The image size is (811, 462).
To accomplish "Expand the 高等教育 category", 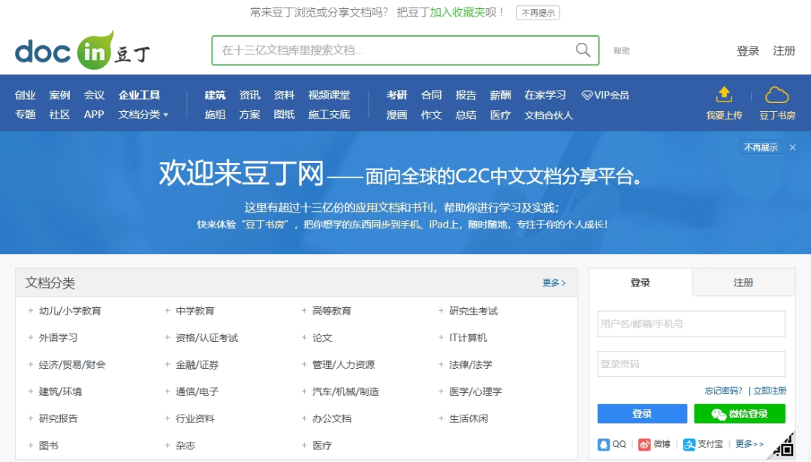I will 304,310.
